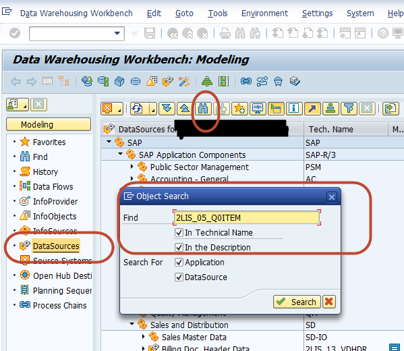The image size is (404, 351).
Task: Click the red X cancel icon in dialog
Action: tap(329, 302)
